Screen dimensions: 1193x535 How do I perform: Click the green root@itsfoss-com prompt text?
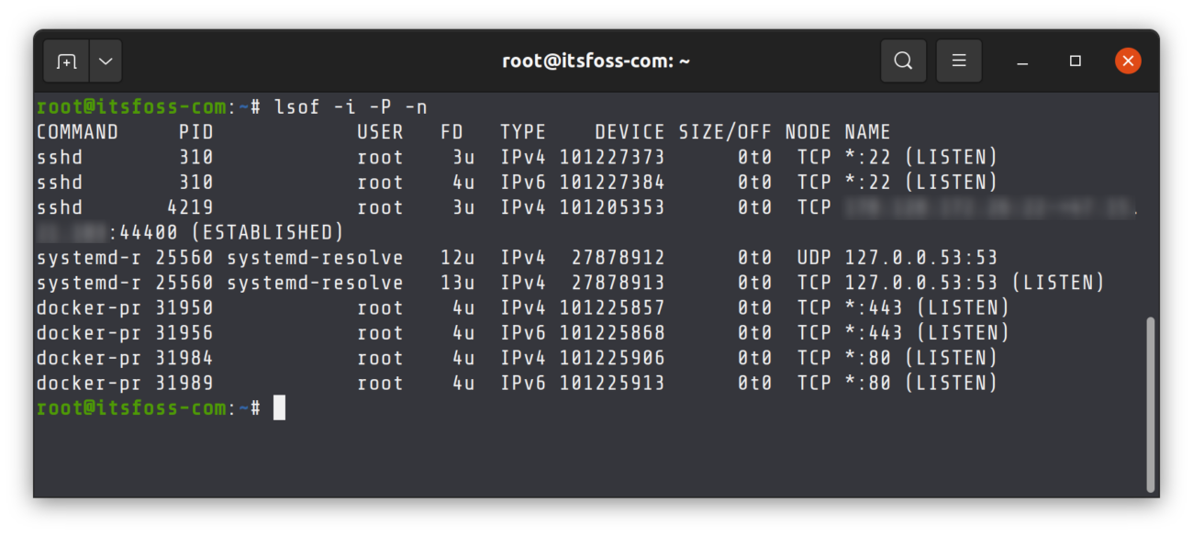(x=128, y=407)
